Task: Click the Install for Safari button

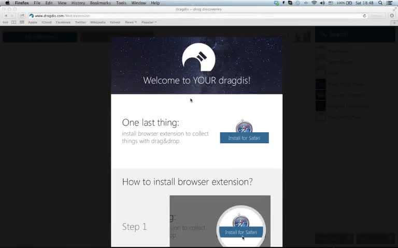Action: pos(244,138)
